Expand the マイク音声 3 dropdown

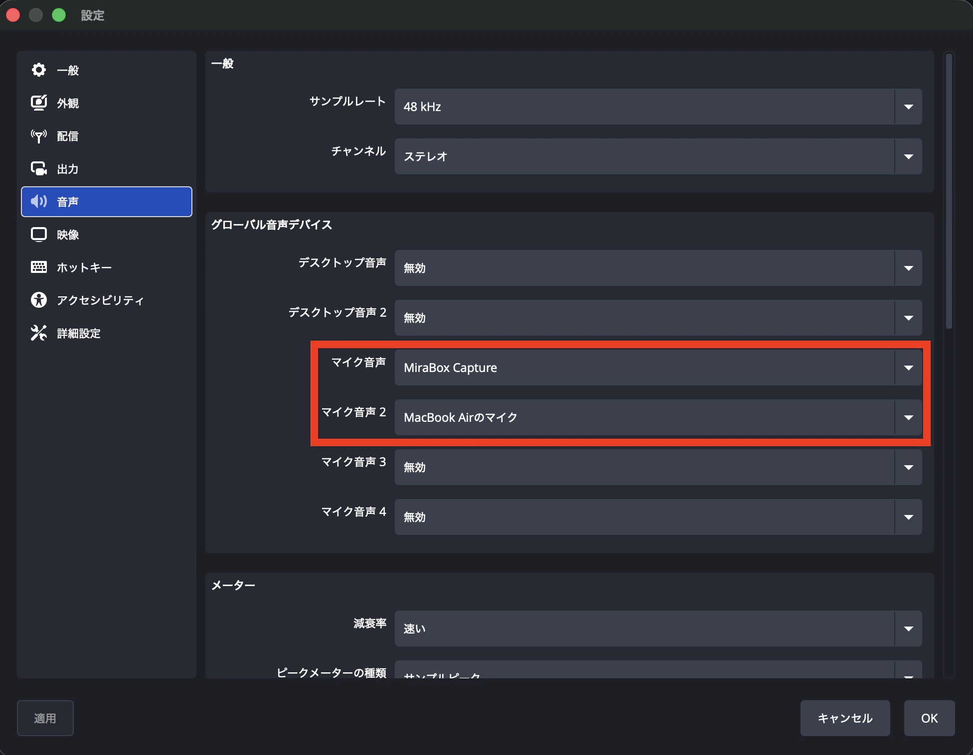click(x=658, y=467)
